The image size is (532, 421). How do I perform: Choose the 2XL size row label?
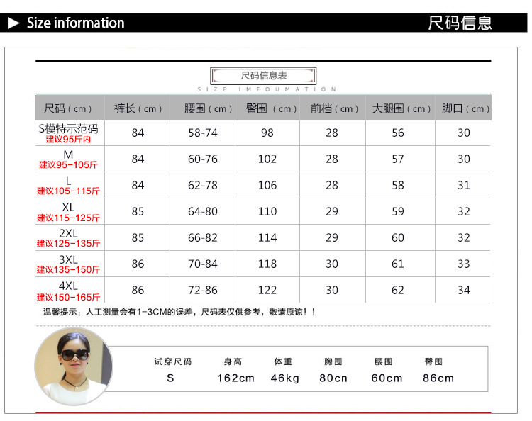[x=68, y=233]
